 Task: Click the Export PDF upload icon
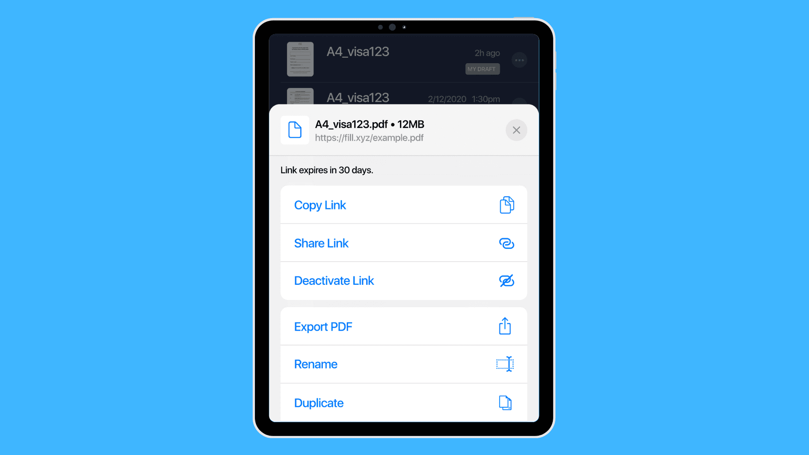pyautogui.click(x=504, y=326)
